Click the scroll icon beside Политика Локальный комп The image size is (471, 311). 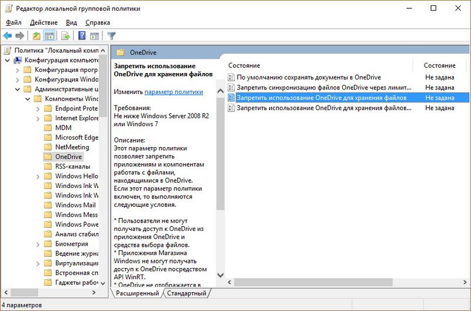(7, 51)
